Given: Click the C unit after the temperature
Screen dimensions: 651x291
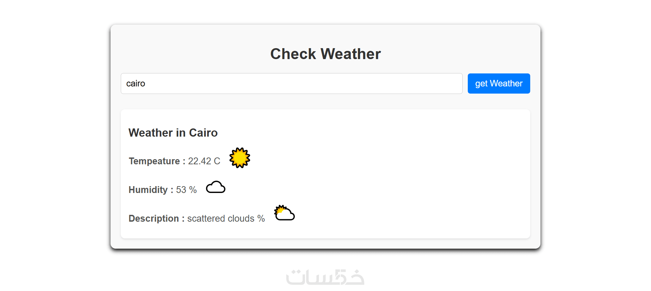Looking at the screenshot, I should (x=217, y=161).
